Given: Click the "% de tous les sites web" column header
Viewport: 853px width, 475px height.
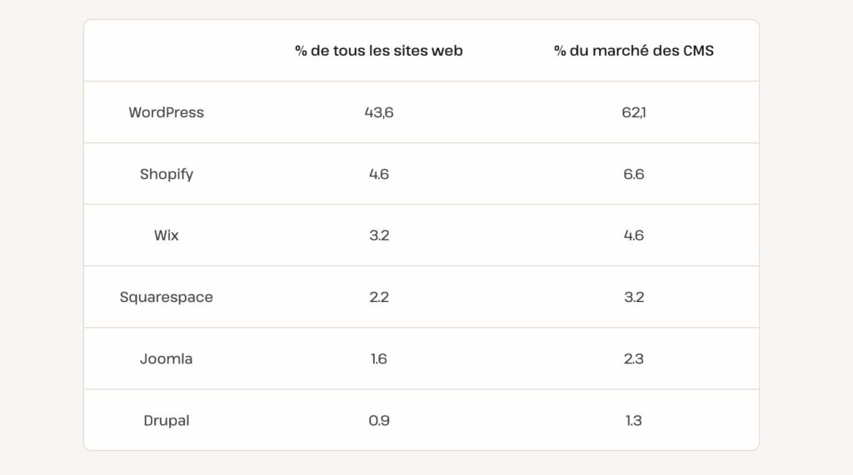Looking at the screenshot, I should click(379, 51).
